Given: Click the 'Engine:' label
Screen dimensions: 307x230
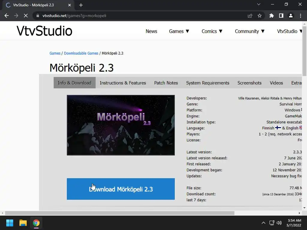Looking at the screenshot, I should (193, 116).
